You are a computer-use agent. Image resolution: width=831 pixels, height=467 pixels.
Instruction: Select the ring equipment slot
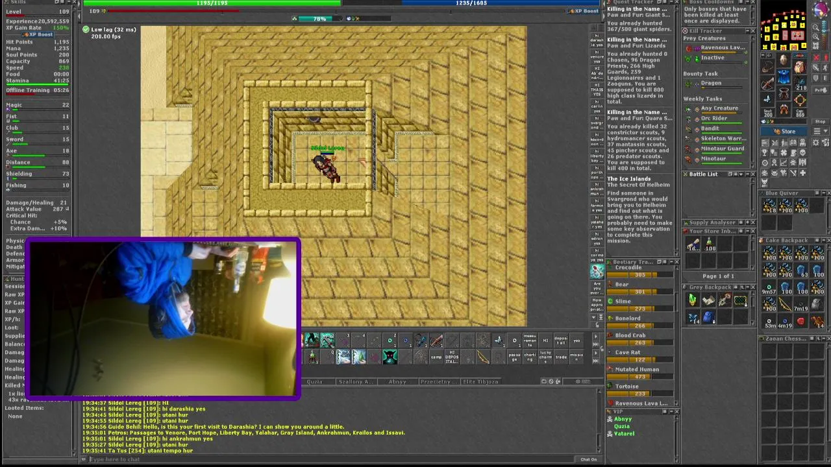(767, 99)
